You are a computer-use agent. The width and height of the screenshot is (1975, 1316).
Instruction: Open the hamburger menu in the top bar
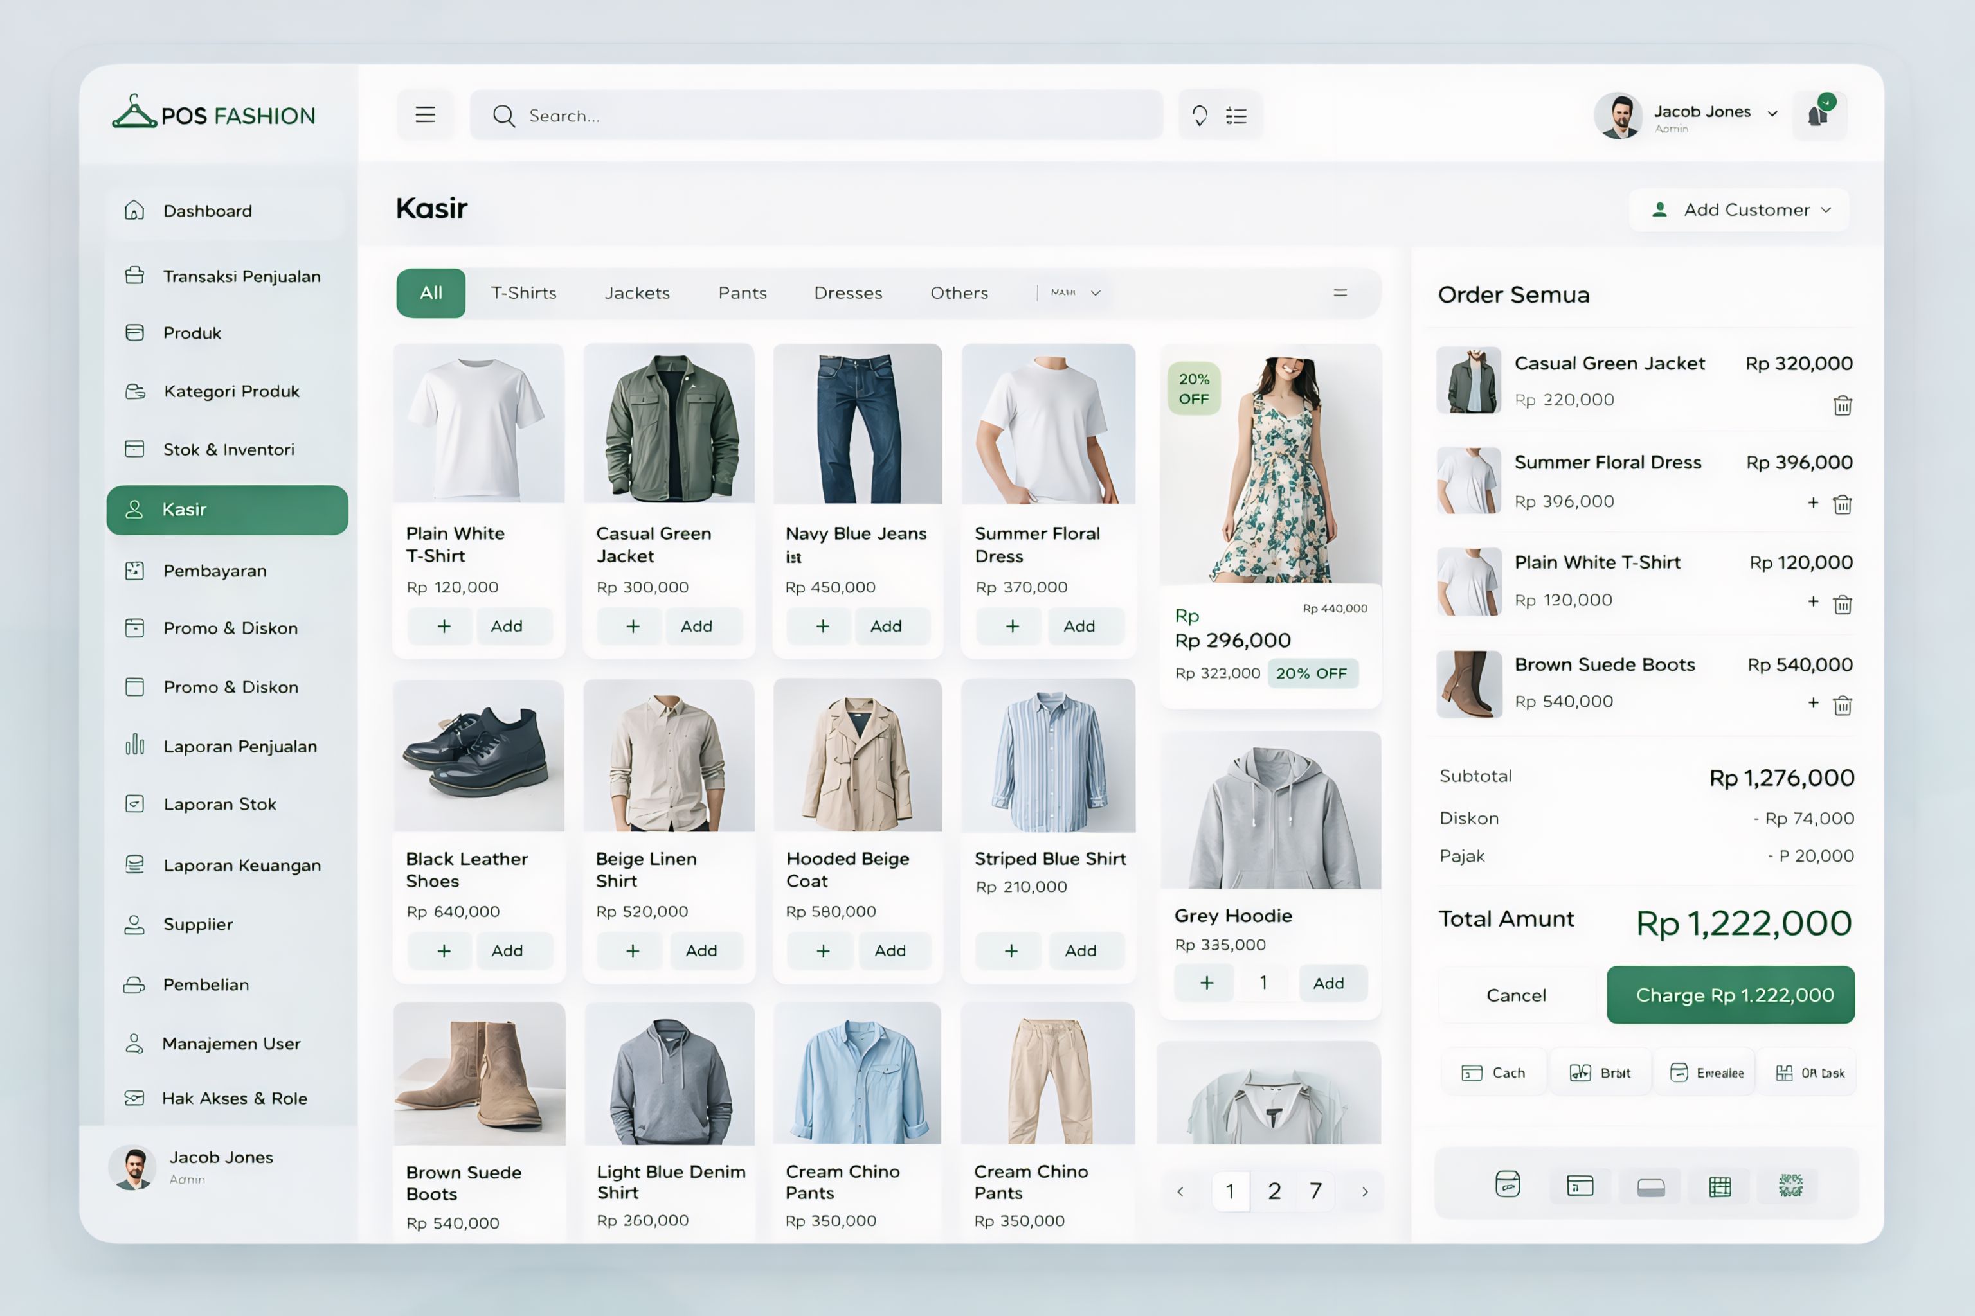pos(425,115)
